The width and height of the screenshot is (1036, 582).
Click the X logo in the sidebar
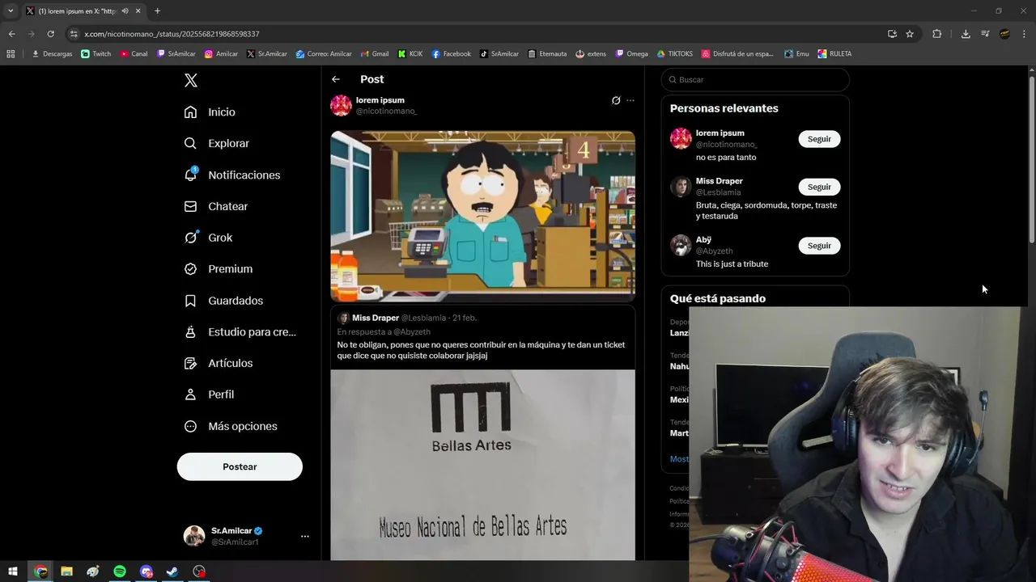pyautogui.click(x=190, y=80)
